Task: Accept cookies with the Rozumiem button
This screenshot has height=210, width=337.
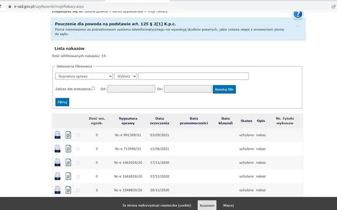Action: pyautogui.click(x=207, y=205)
